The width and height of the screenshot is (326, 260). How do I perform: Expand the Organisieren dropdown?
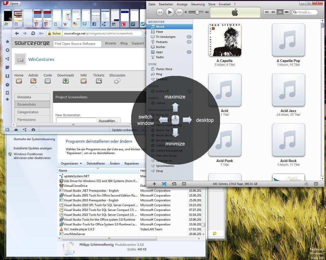(x=71, y=164)
